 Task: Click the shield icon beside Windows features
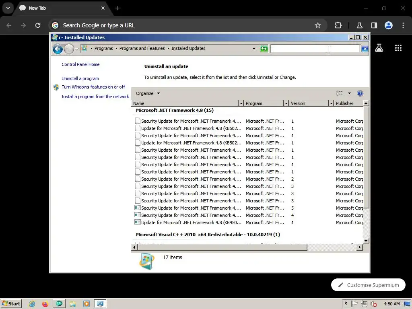click(x=56, y=87)
